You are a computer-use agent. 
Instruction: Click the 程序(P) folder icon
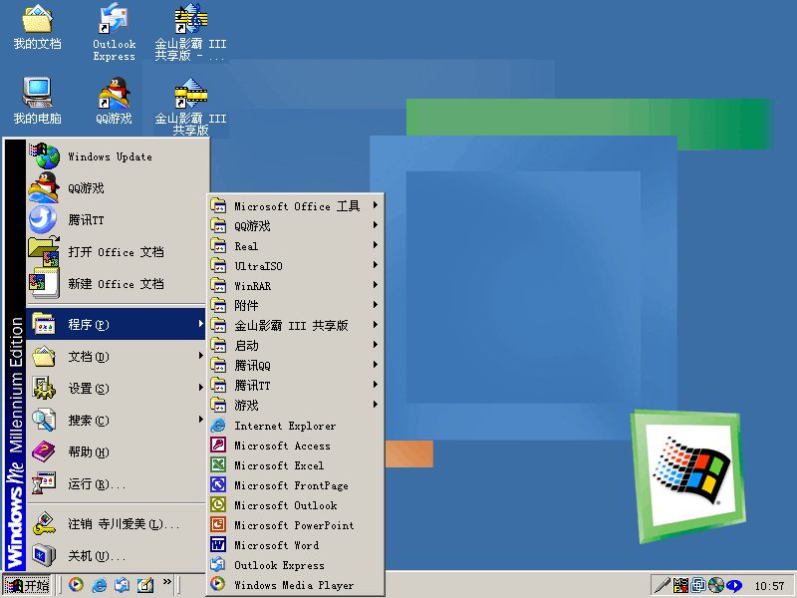(43, 324)
